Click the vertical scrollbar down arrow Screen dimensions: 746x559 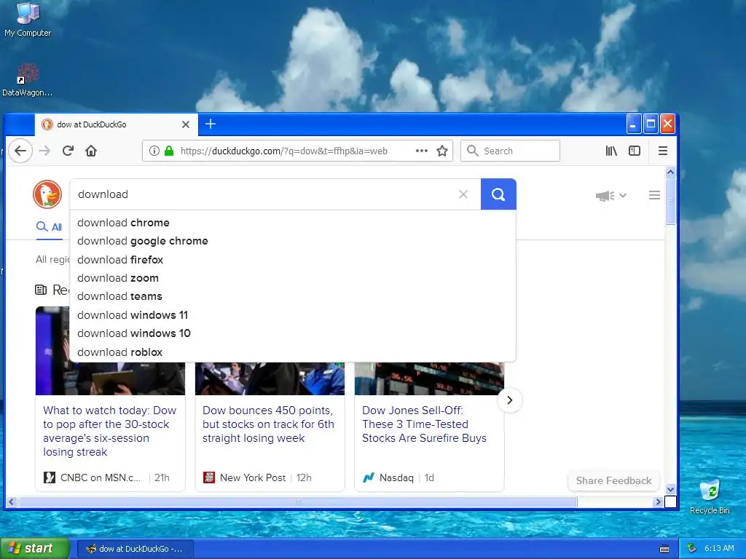pyautogui.click(x=670, y=489)
